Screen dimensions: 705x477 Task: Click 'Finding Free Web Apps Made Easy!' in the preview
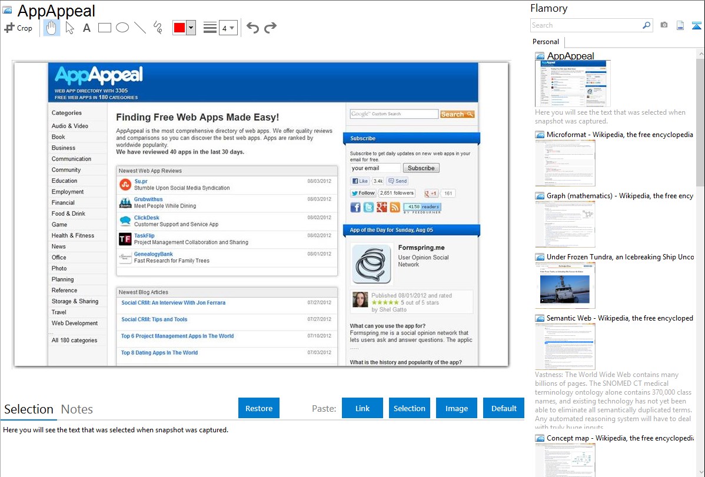[x=197, y=118]
